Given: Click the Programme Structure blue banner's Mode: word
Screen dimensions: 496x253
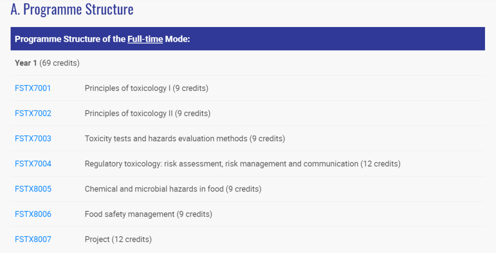Looking at the screenshot, I should (x=177, y=39).
